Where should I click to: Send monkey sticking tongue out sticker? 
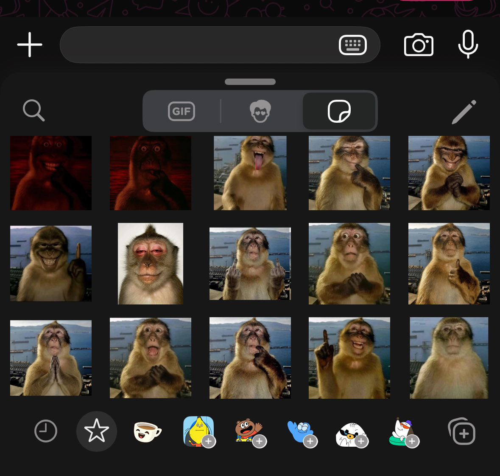250,173
